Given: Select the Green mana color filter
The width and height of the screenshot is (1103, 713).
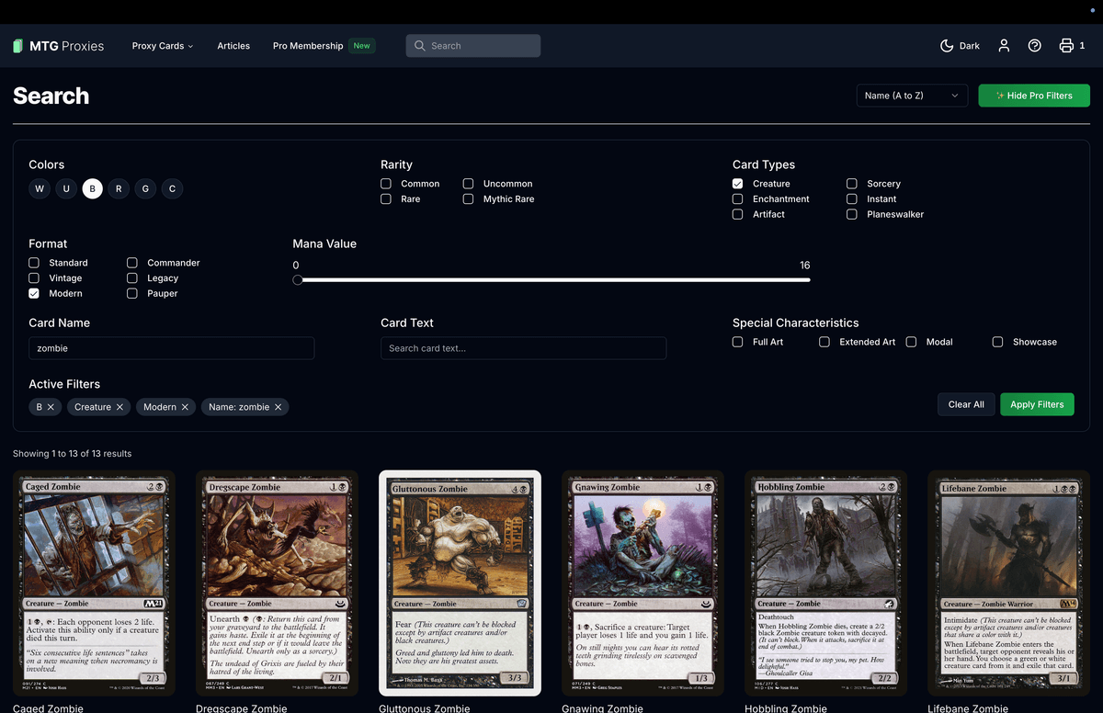Looking at the screenshot, I should click(145, 188).
